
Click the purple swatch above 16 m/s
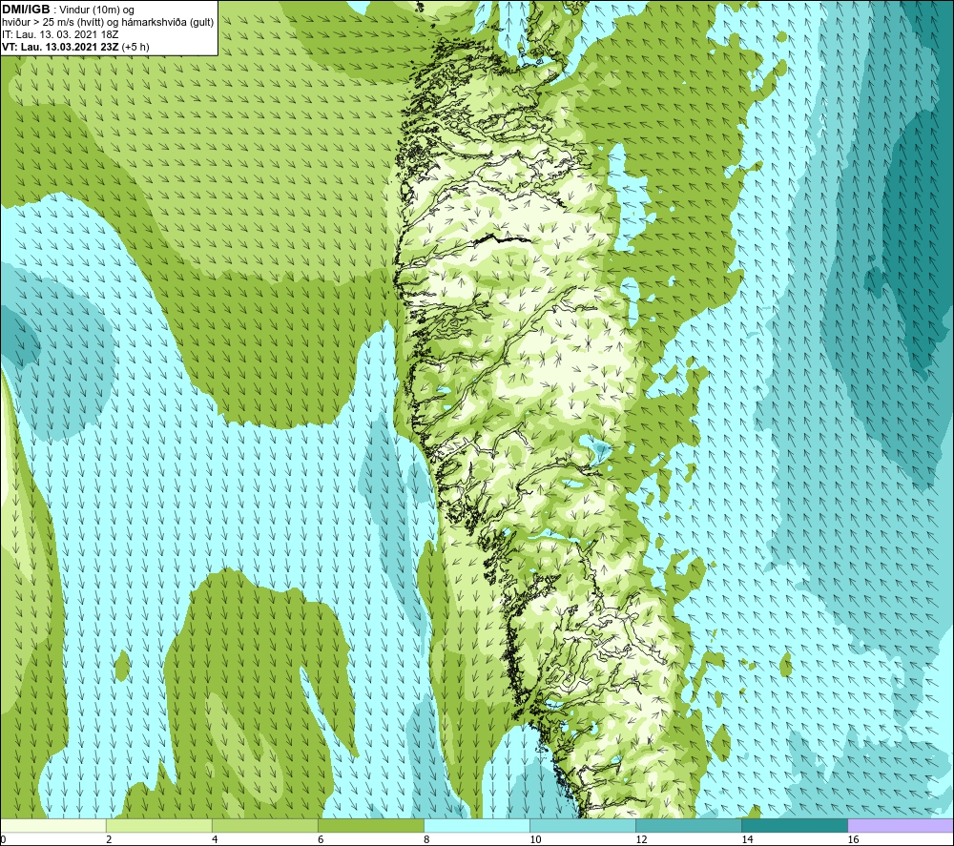(x=901, y=826)
